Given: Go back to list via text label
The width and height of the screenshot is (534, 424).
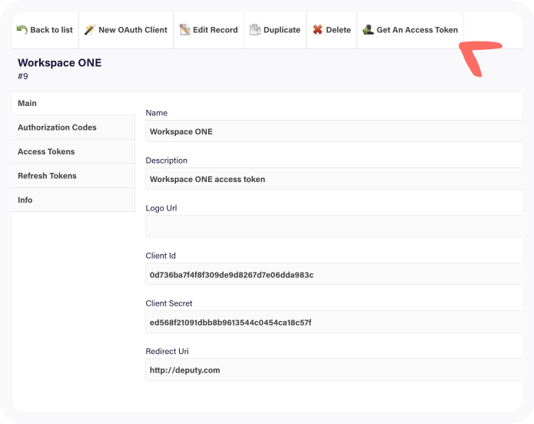Looking at the screenshot, I should [x=51, y=30].
